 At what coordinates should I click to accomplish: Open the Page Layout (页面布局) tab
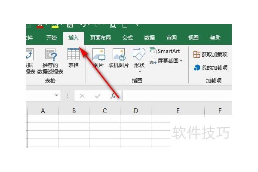pos(100,38)
